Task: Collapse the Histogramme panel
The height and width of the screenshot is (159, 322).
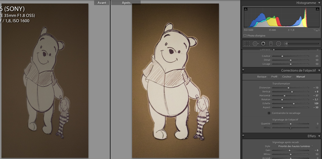Action: pos(319,3)
